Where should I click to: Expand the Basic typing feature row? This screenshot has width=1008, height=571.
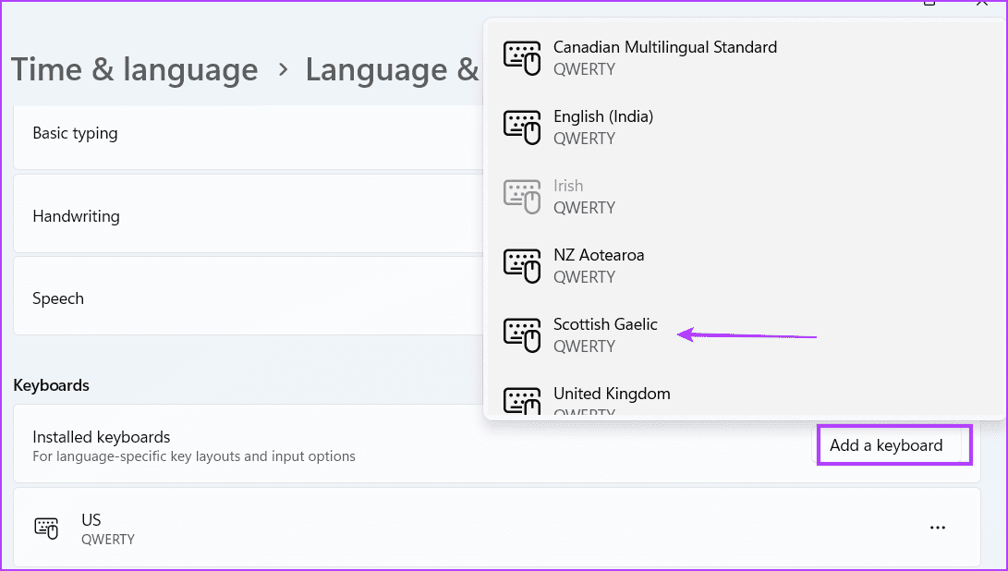(249, 134)
